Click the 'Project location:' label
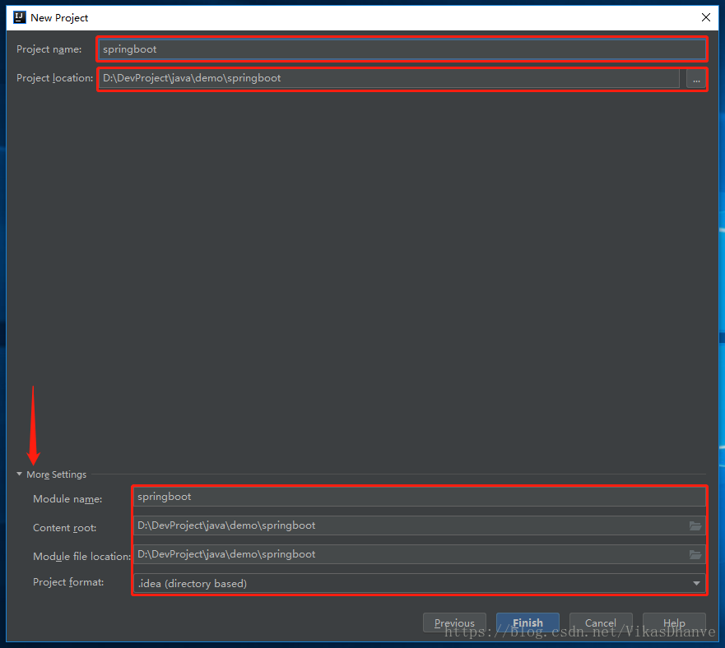 [x=54, y=78]
